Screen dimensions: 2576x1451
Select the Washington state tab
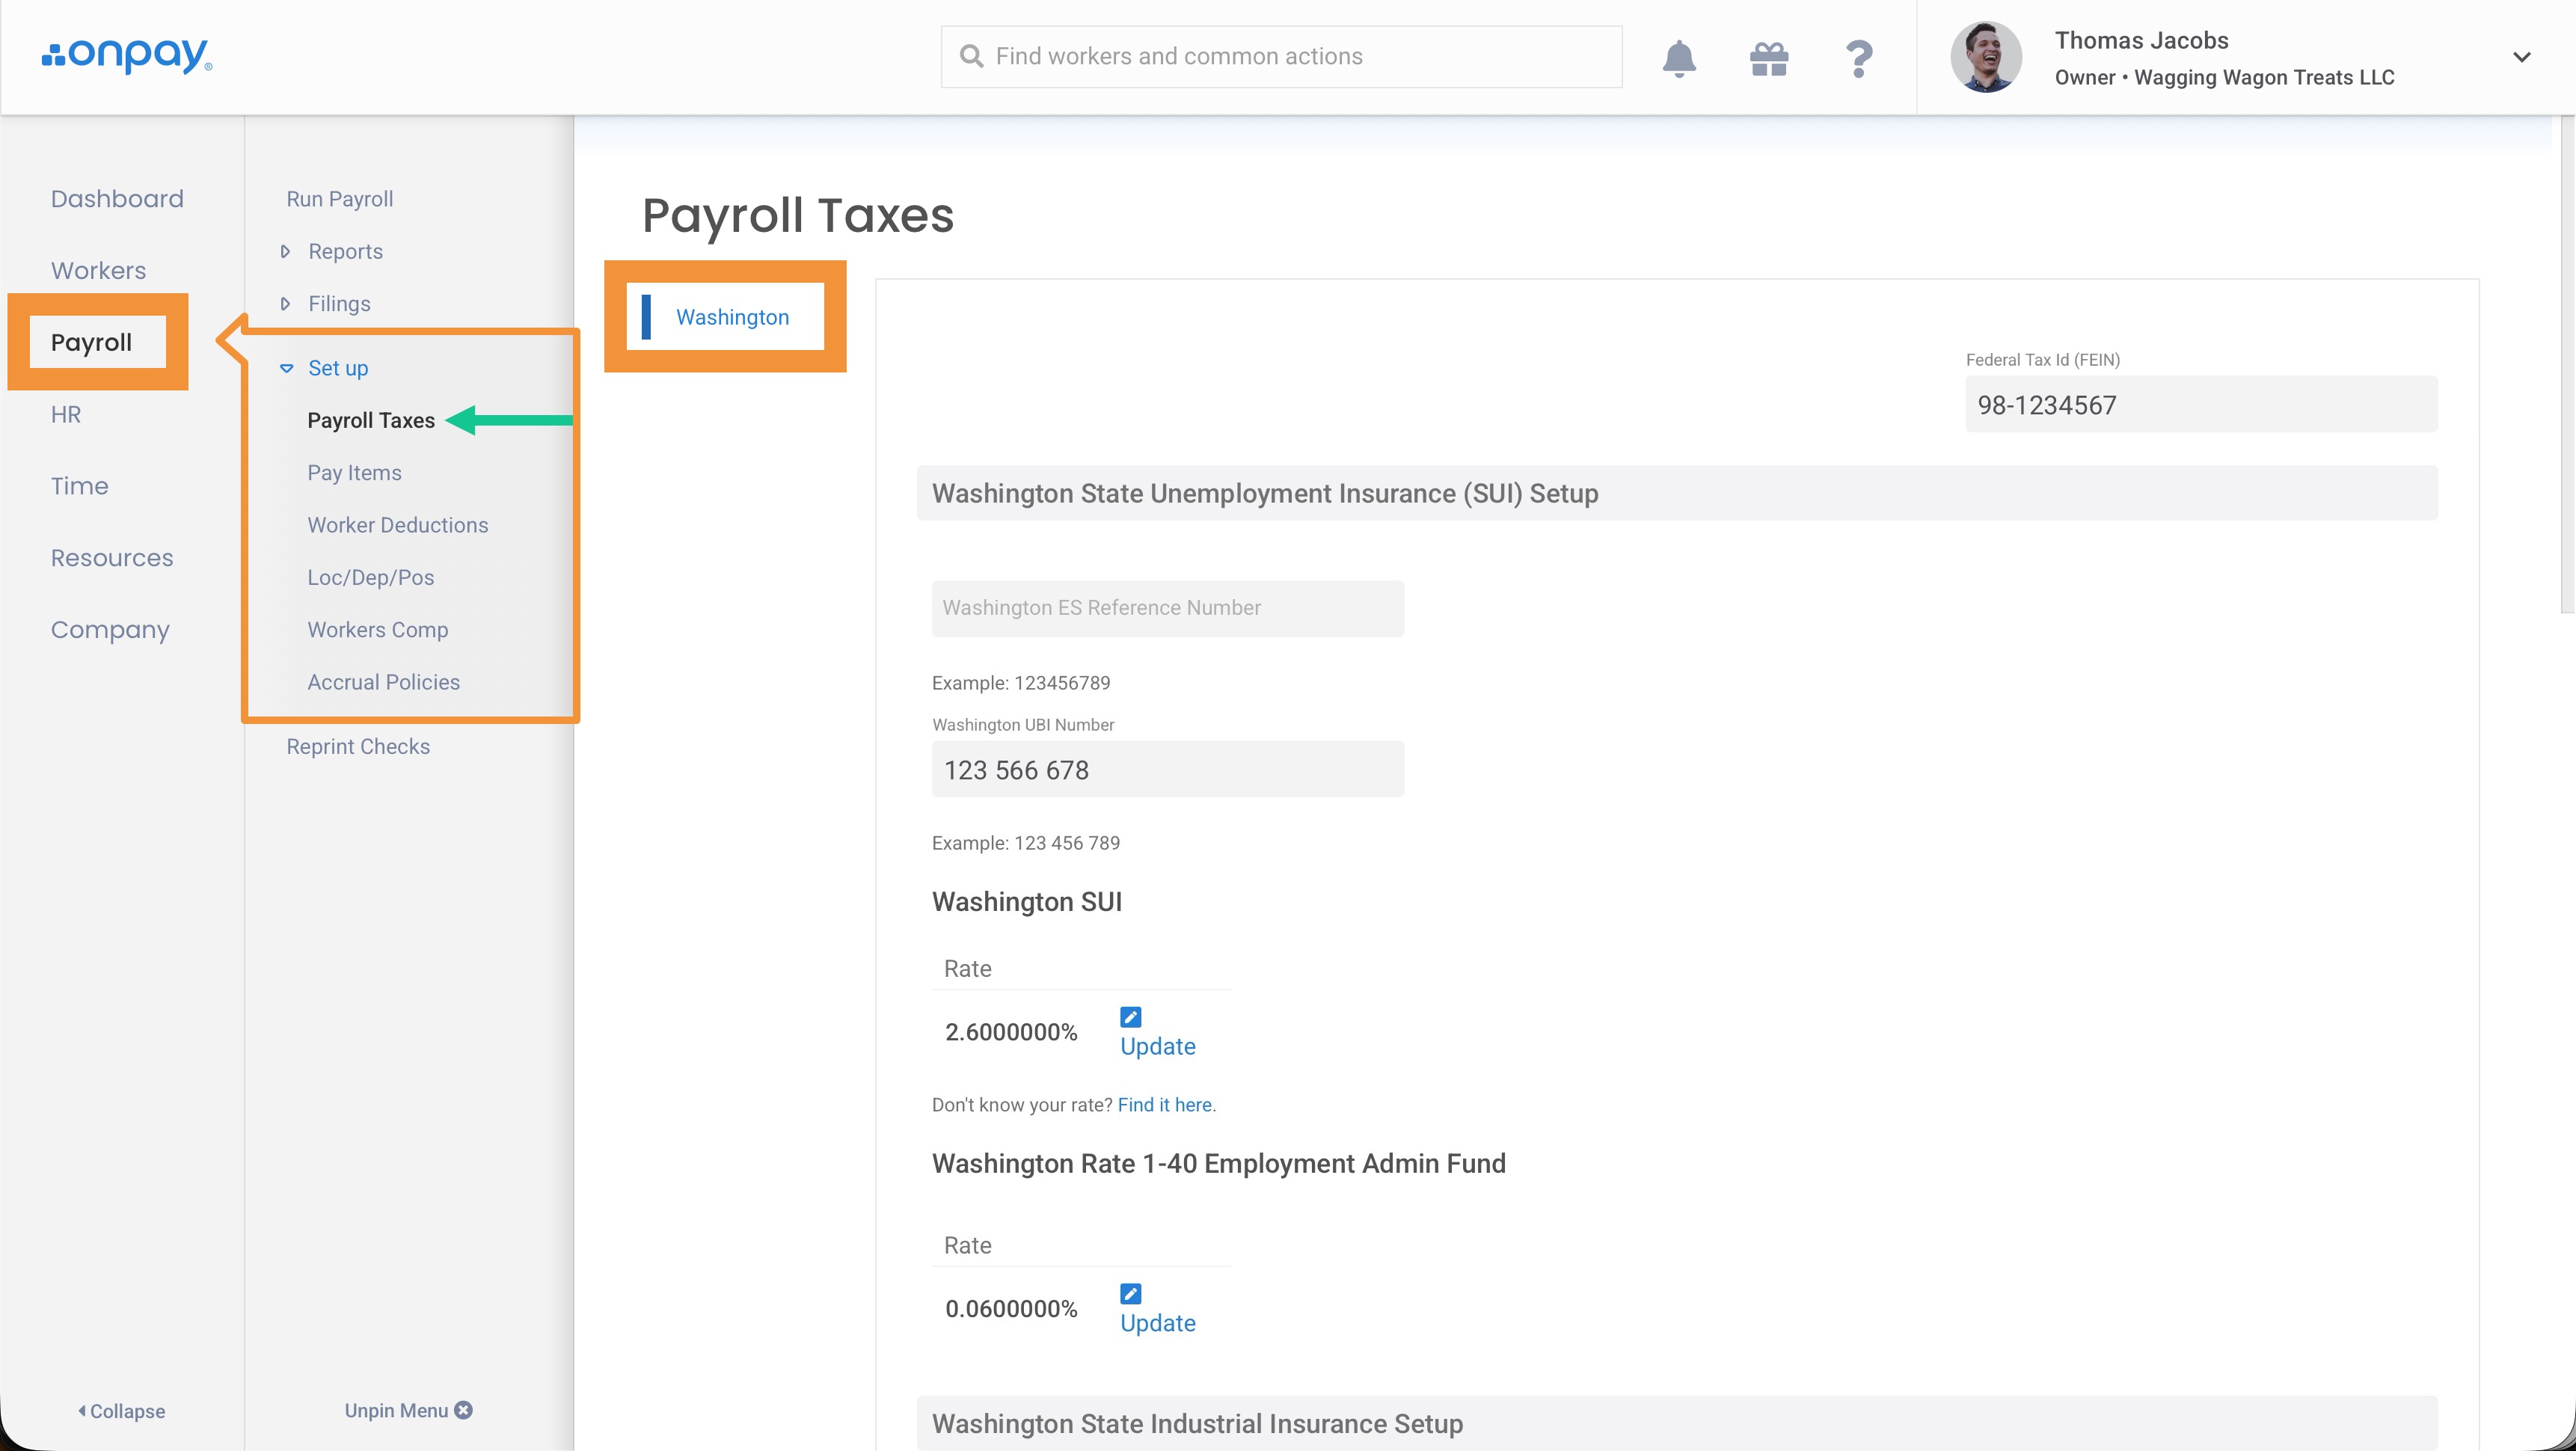point(732,317)
